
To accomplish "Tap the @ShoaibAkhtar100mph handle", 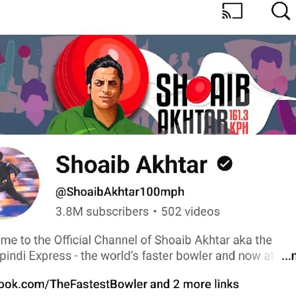I will 120,192.
